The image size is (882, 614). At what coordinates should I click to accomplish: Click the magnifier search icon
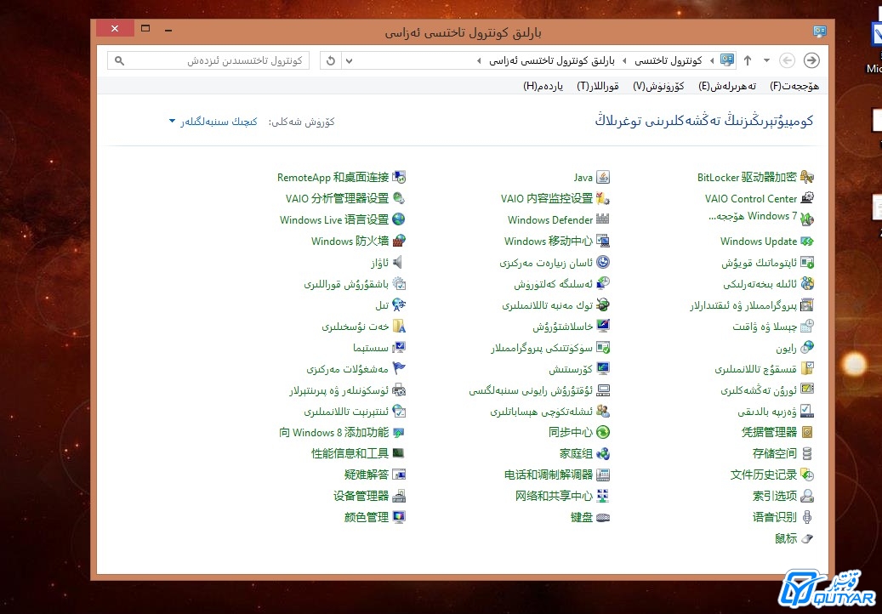tap(119, 60)
